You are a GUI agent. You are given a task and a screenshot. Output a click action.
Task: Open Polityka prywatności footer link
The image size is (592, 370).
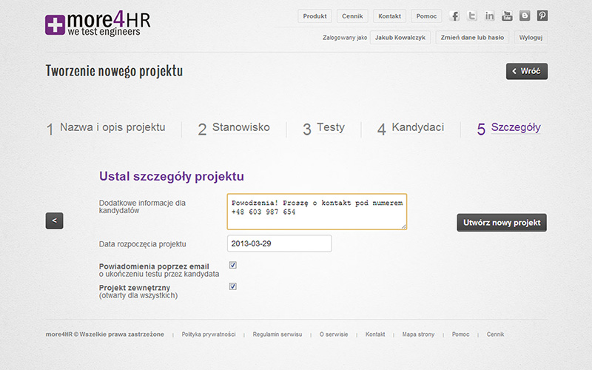pyautogui.click(x=209, y=334)
